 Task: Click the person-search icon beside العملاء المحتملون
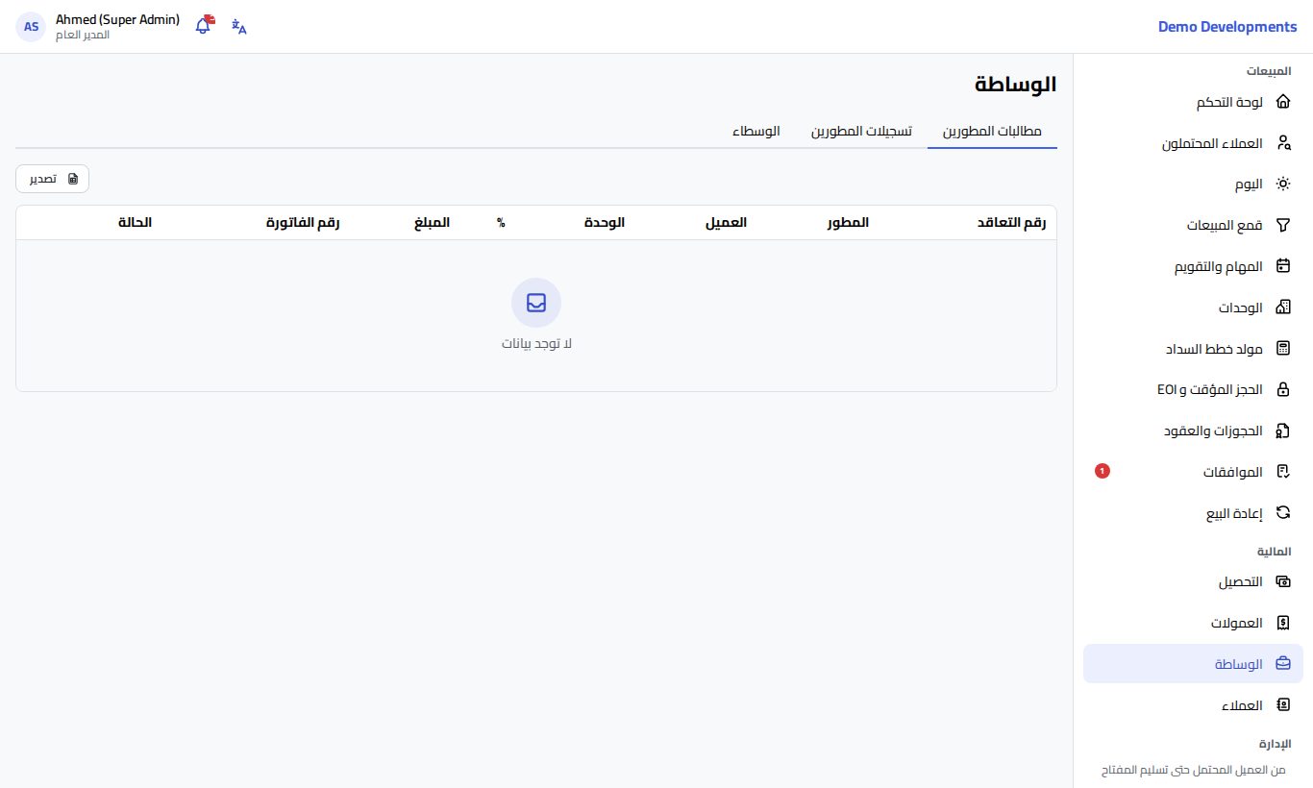pyautogui.click(x=1282, y=143)
